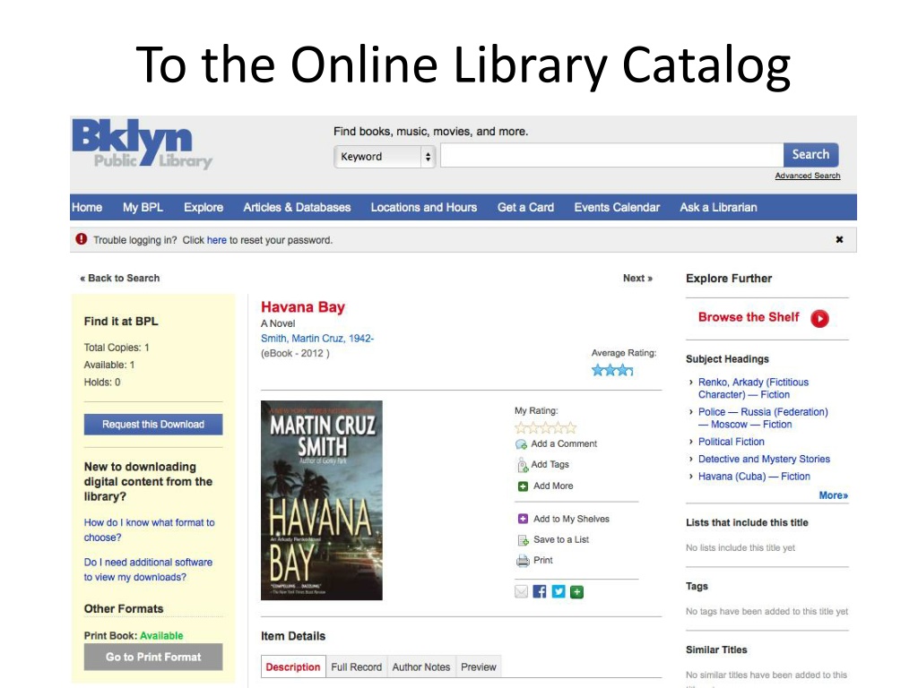918x688 pixels.
Task: Click the Print text link
Action: (542, 560)
